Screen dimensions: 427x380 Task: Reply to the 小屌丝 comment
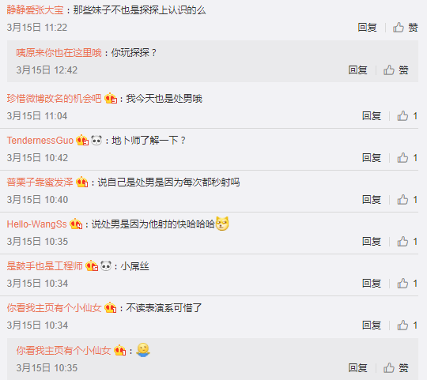tap(372, 284)
